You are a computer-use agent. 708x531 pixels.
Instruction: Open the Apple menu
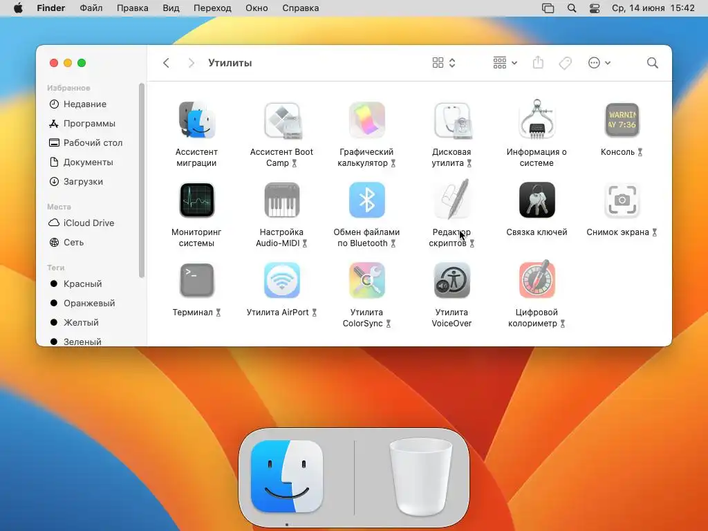point(18,8)
